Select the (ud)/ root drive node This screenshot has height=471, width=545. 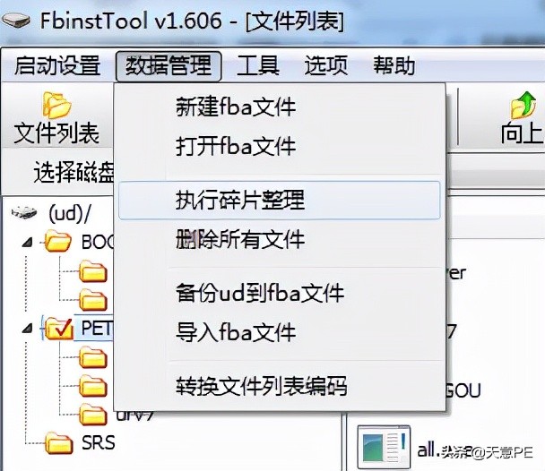pyautogui.click(x=70, y=213)
